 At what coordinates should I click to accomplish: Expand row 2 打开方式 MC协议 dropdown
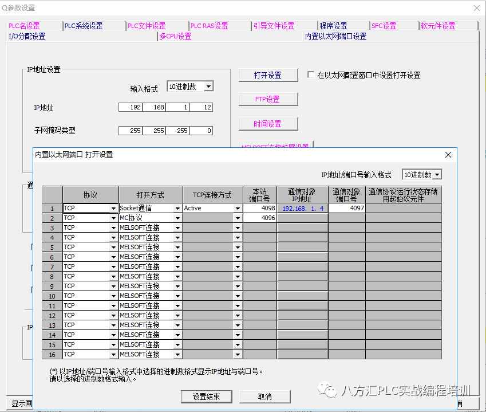coord(177,218)
